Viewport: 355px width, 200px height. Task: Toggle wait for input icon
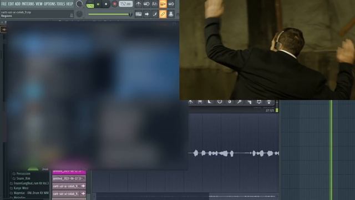146,4
